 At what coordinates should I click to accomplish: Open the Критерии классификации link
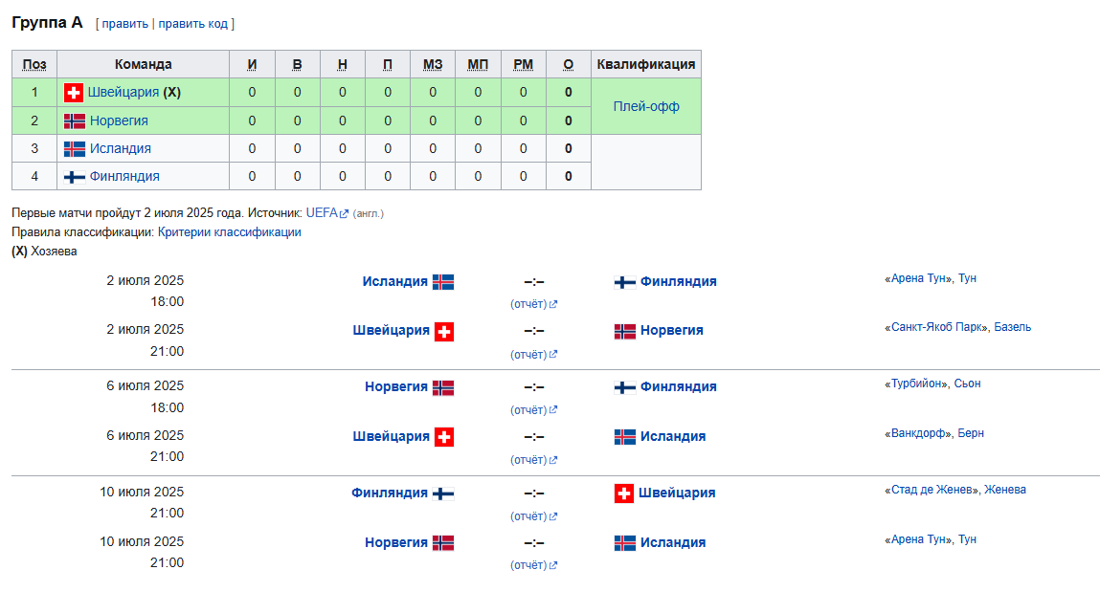(230, 231)
